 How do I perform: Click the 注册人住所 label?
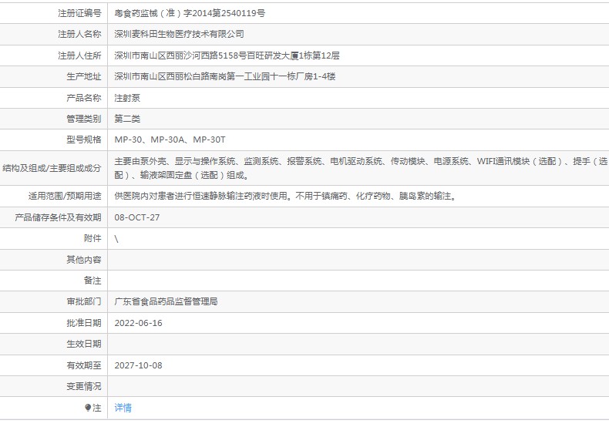coord(79,55)
